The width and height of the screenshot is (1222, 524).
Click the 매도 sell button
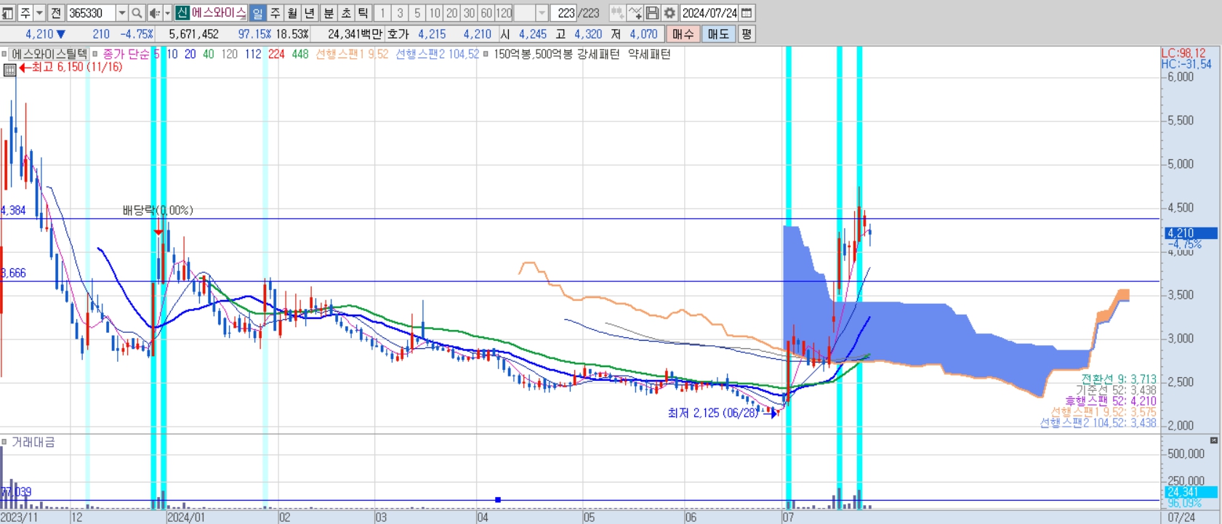click(718, 34)
